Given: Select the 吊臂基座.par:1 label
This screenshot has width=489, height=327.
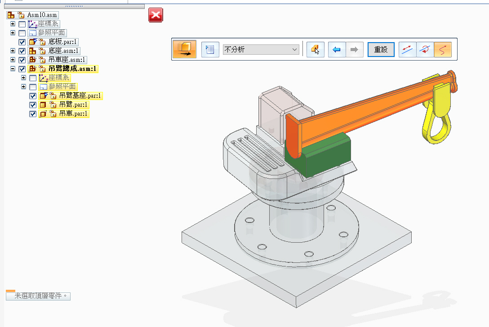Looking at the screenshot, I should pyautogui.click(x=80, y=96).
